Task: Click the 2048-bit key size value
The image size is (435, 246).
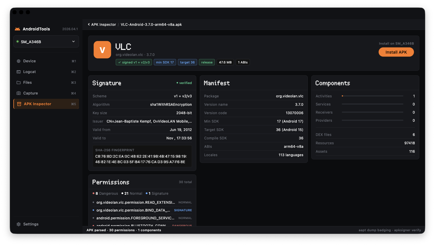Action: click(x=184, y=113)
